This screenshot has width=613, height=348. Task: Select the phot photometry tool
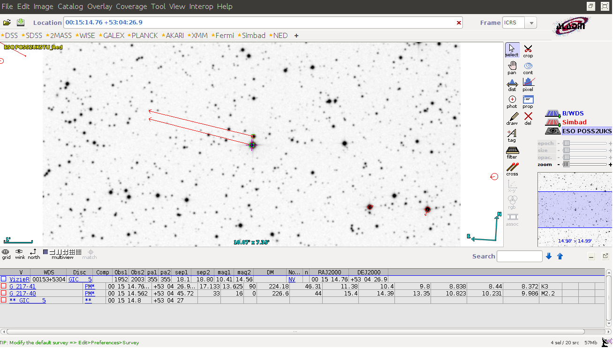[512, 100]
